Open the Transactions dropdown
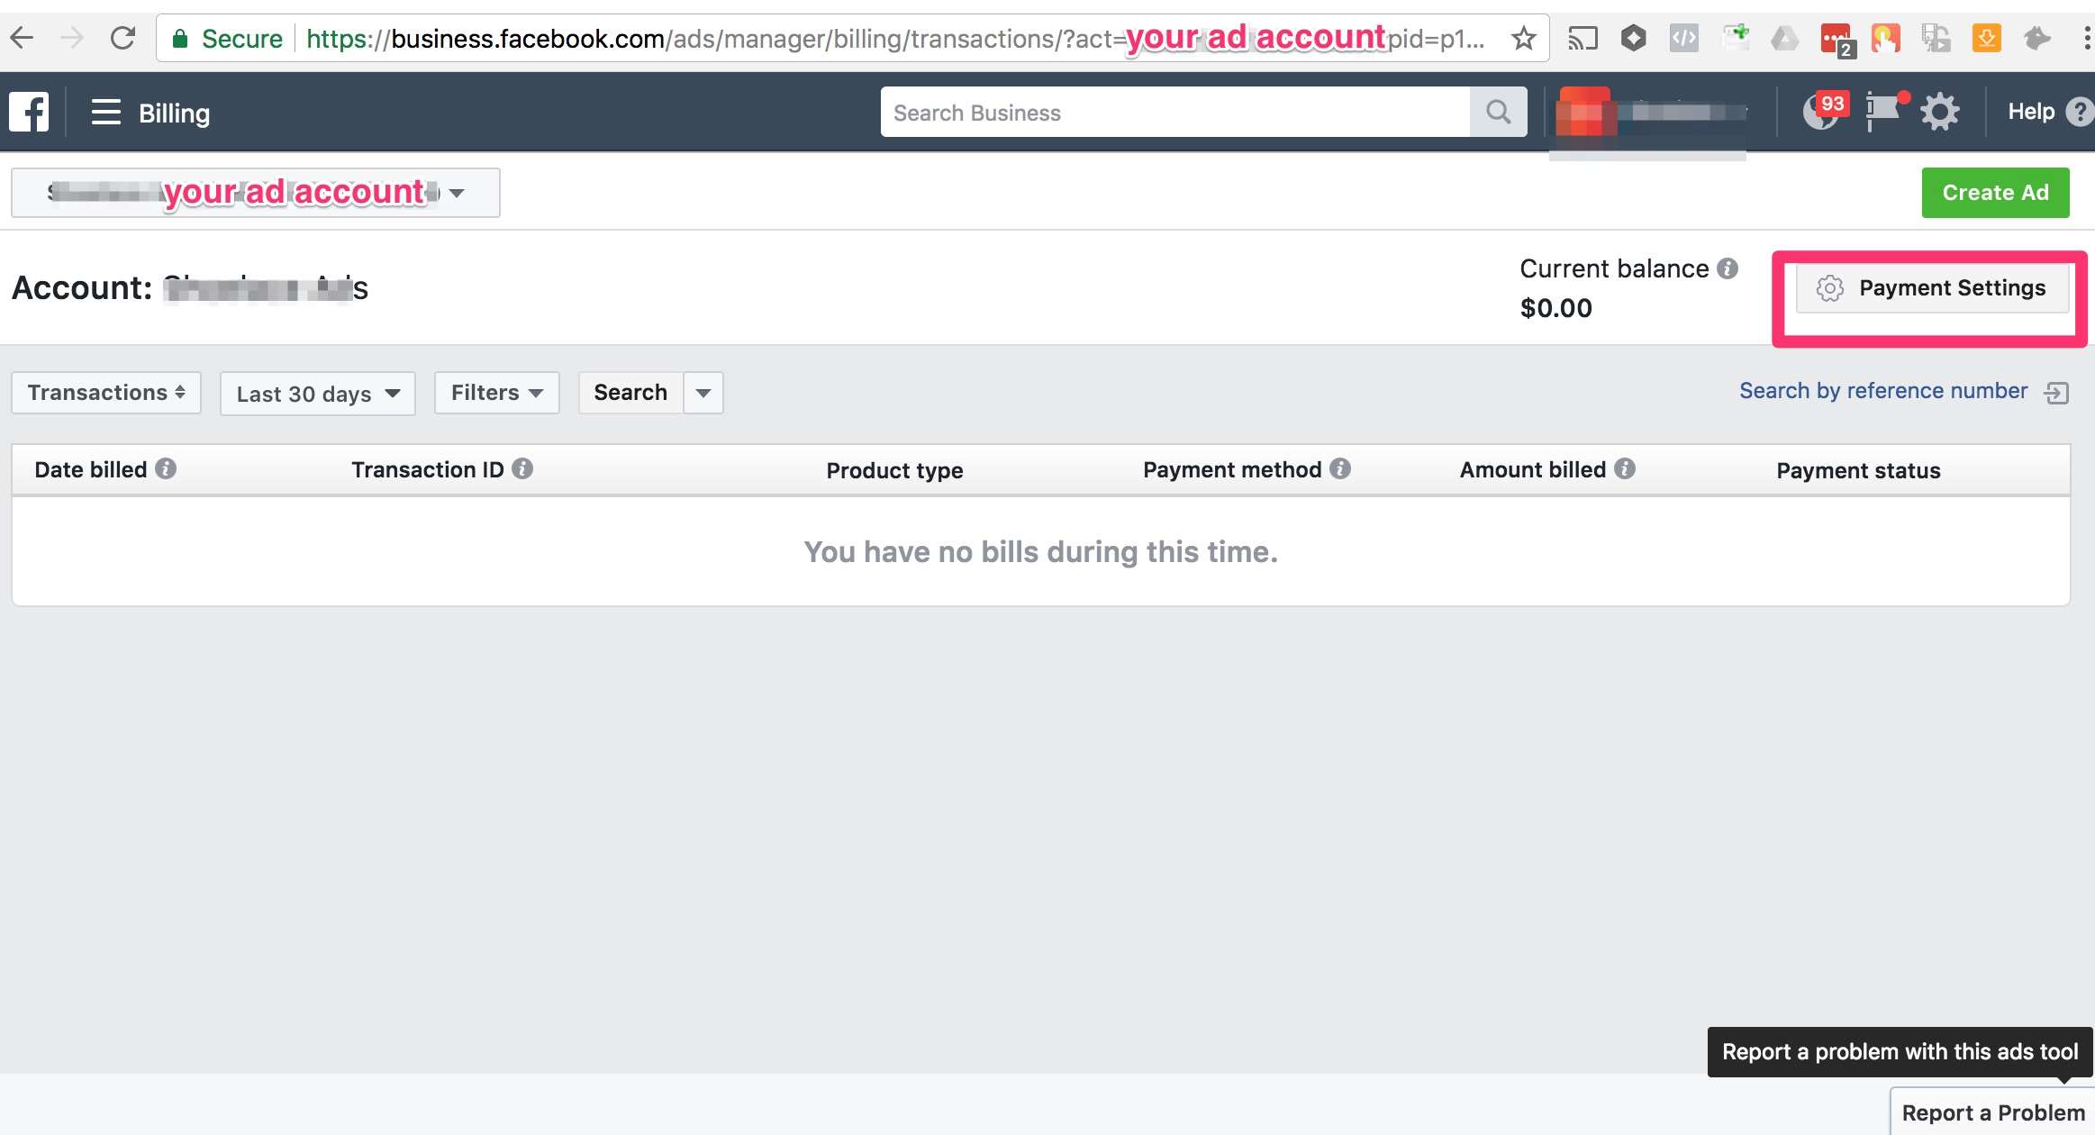This screenshot has width=2095, height=1135. coord(106,393)
